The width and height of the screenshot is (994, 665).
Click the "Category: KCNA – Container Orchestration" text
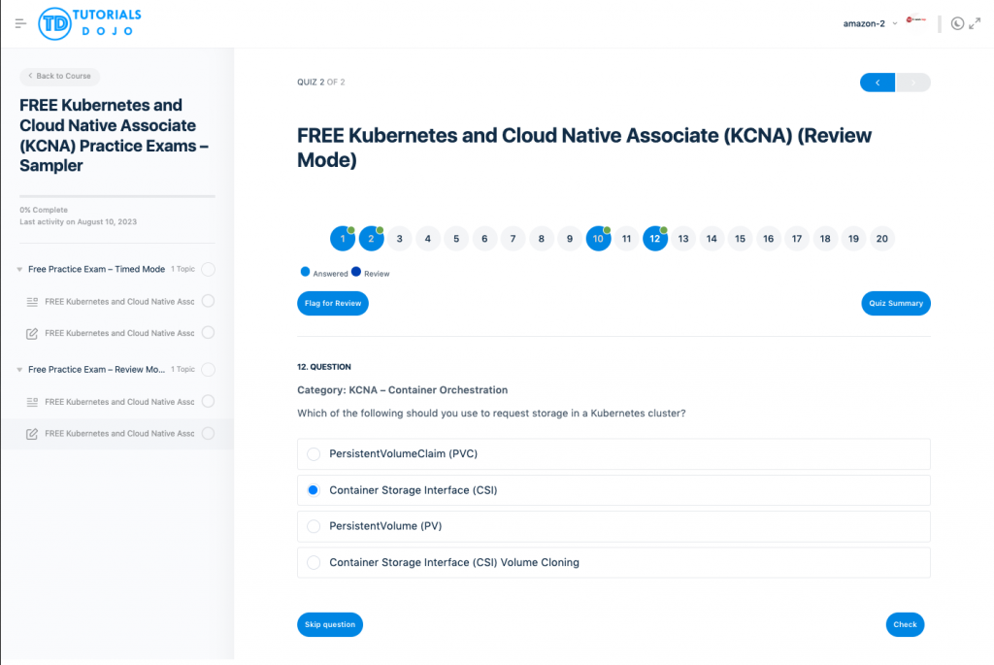[x=403, y=390]
